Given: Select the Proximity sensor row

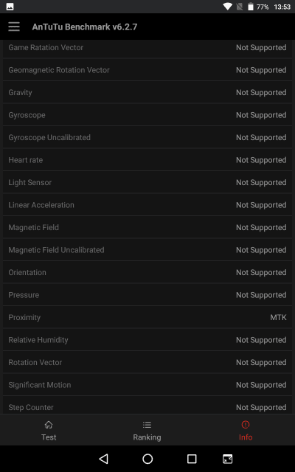Looking at the screenshot, I should [x=147, y=317].
